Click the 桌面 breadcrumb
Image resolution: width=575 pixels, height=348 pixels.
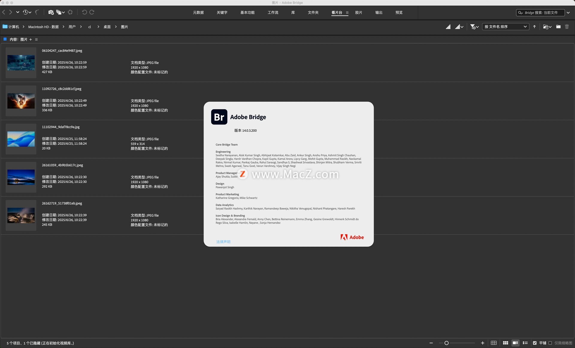pos(107,27)
